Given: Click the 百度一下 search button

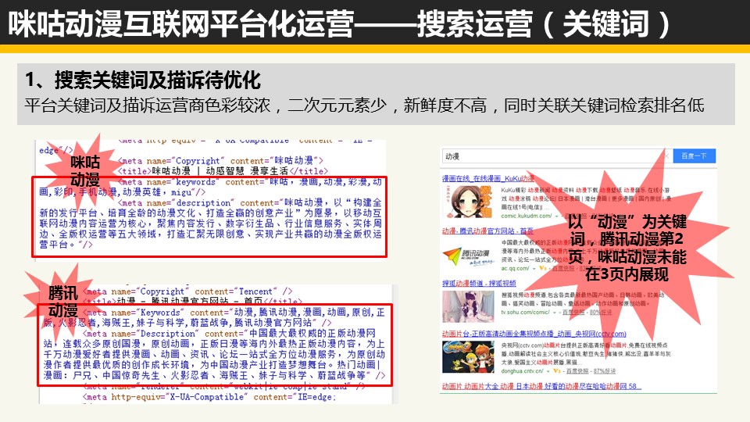Looking at the screenshot, I should pyautogui.click(x=694, y=156).
